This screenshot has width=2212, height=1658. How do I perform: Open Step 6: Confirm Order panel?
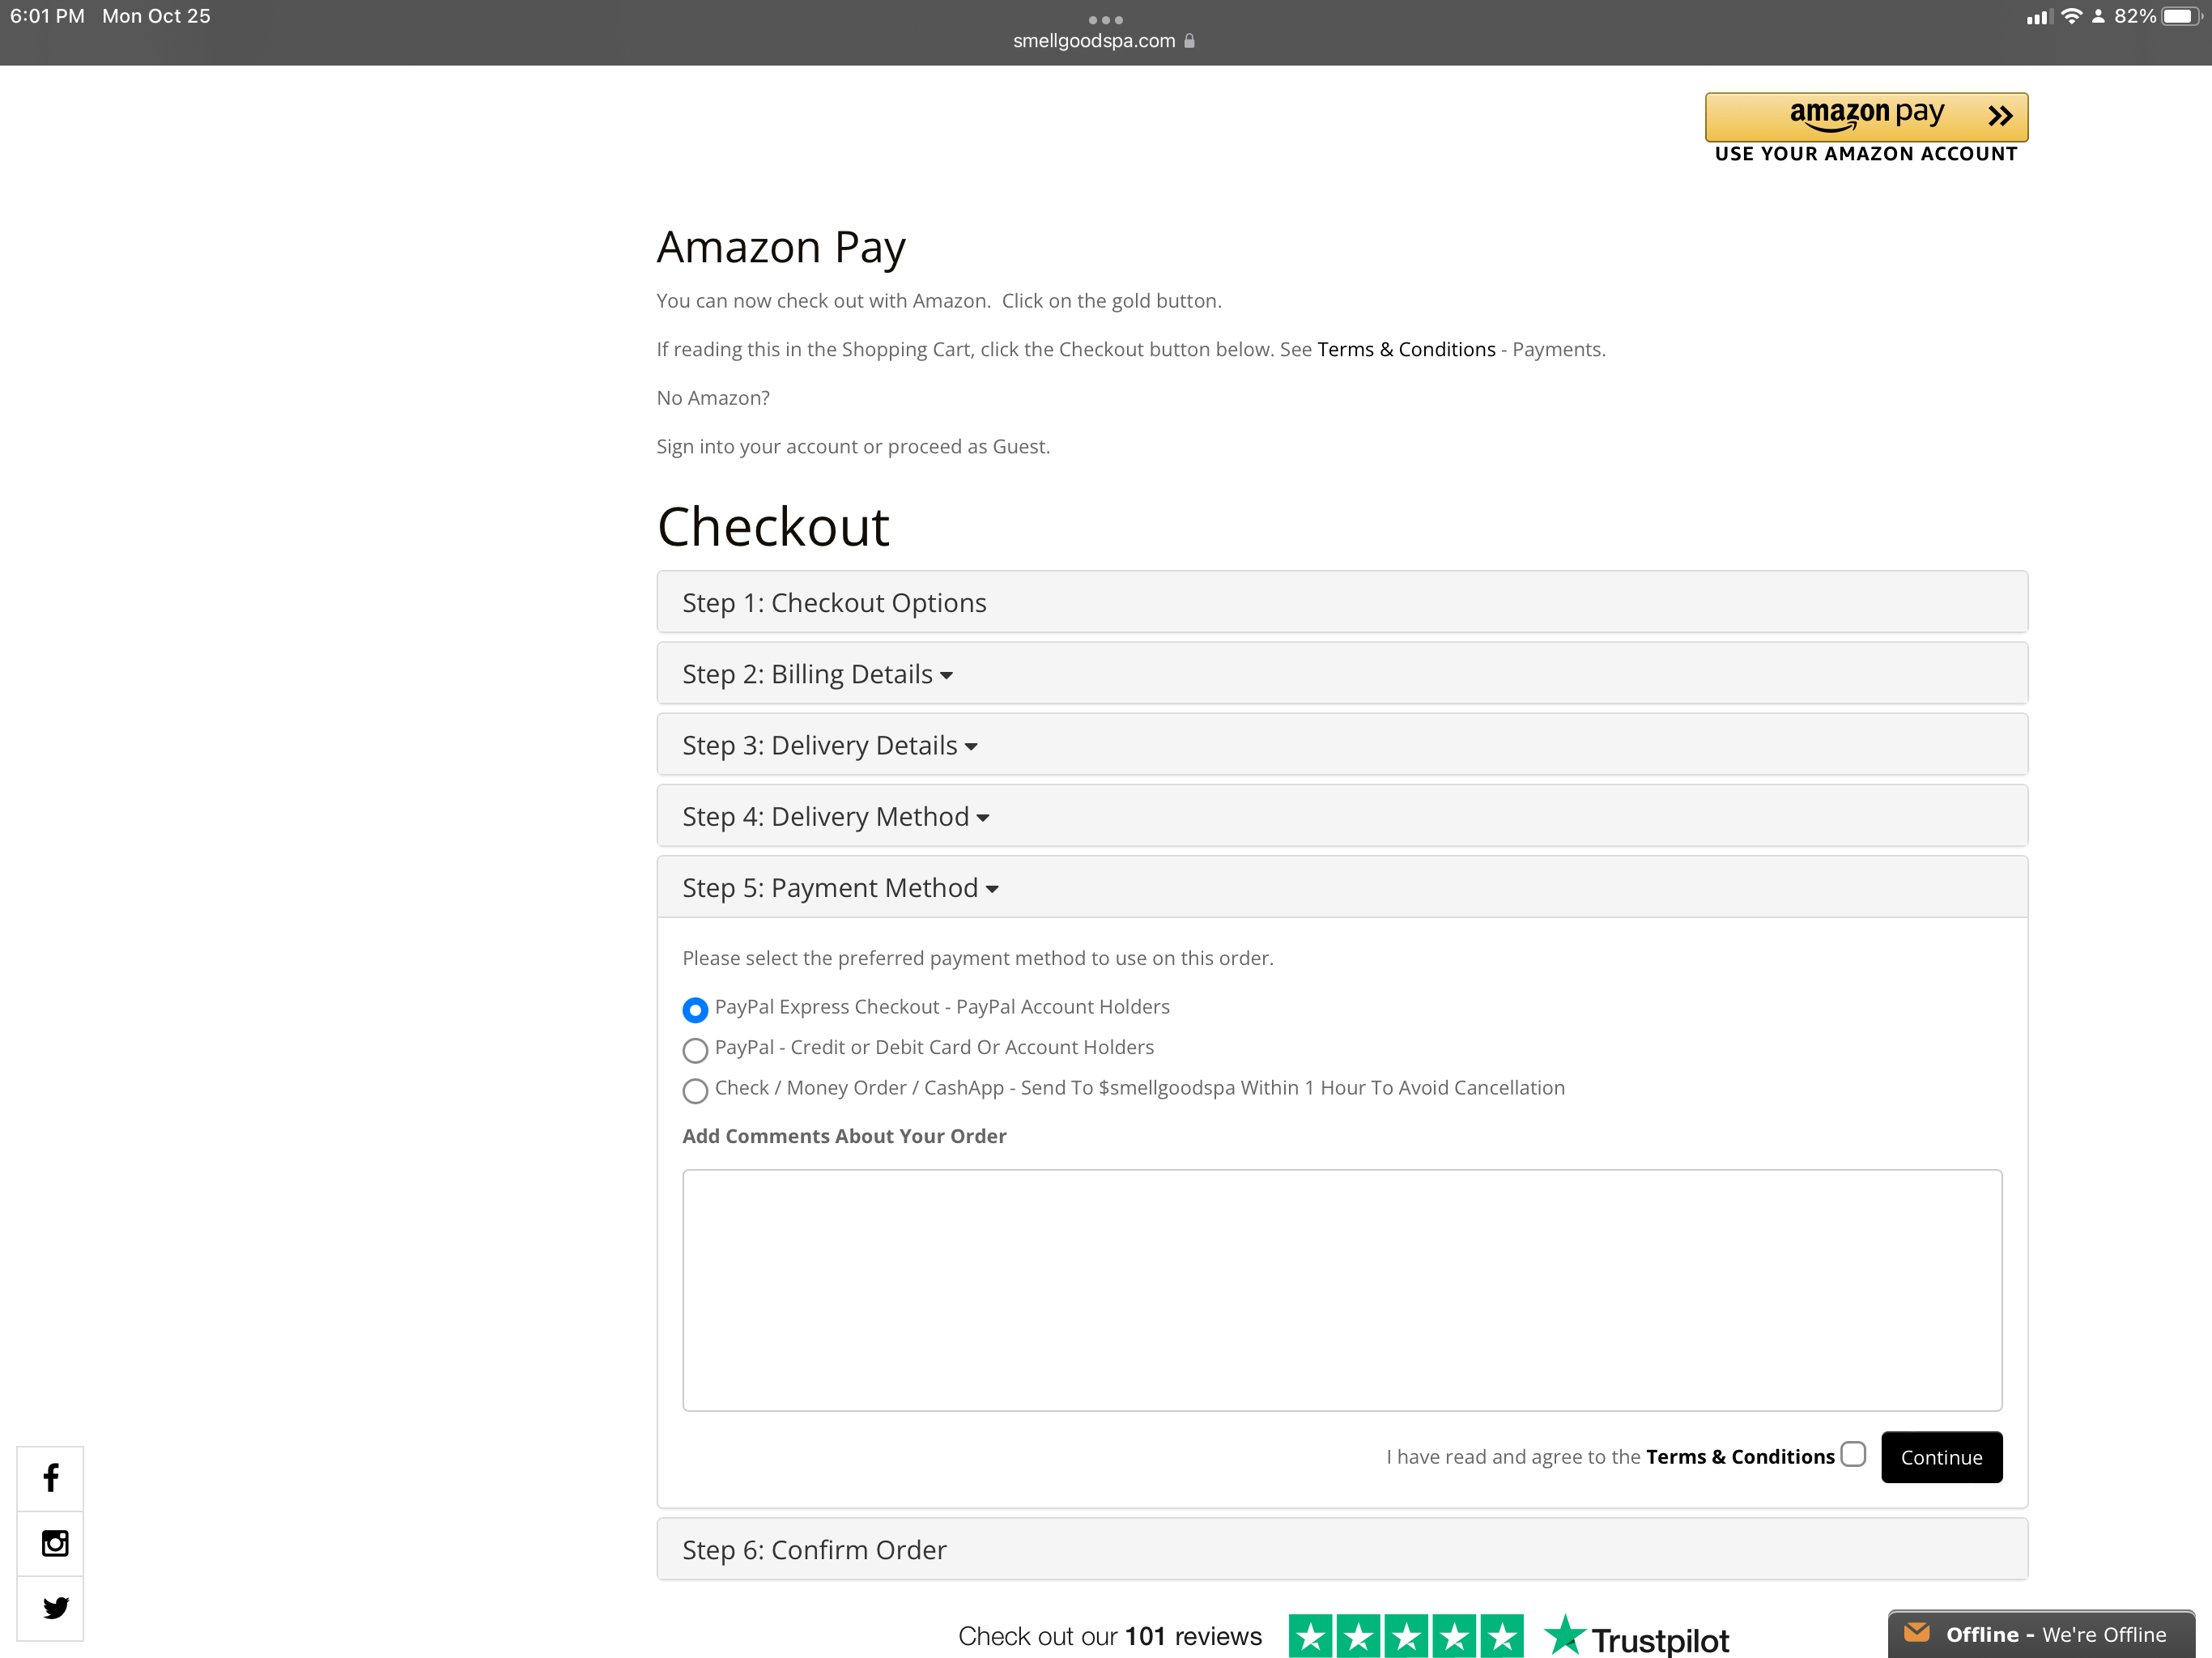pos(1342,1549)
